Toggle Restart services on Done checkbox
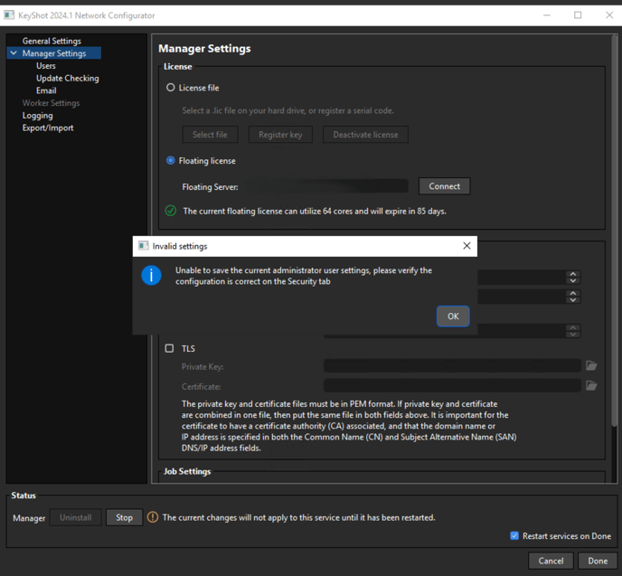622x576 pixels. (514, 535)
